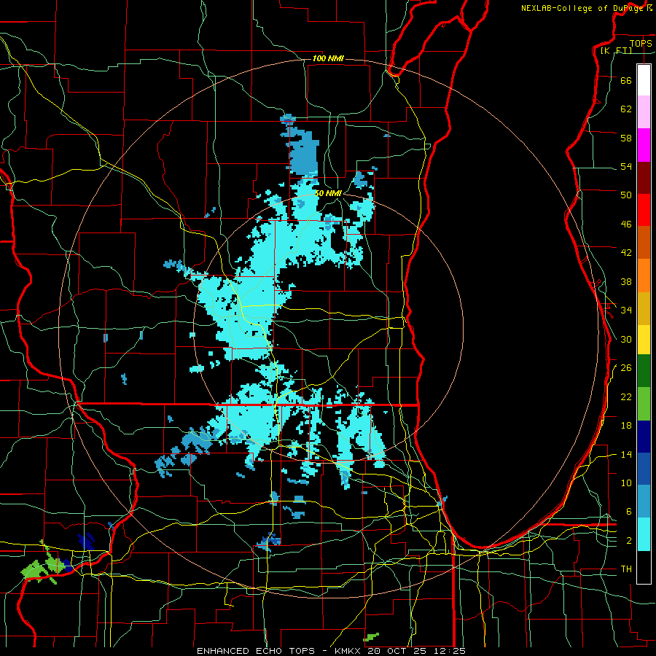The width and height of the screenshot is (656, 656).
Task: Click legend value '54'
Action: pos(626,167)
